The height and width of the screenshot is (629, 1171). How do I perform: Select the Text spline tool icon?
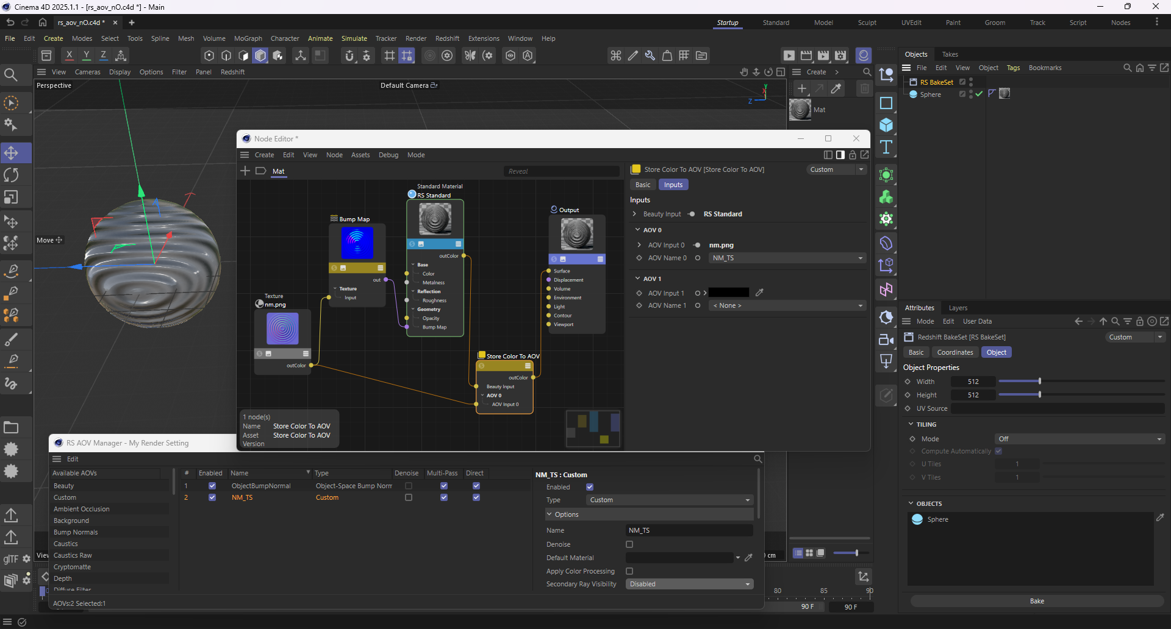[886, 148]
